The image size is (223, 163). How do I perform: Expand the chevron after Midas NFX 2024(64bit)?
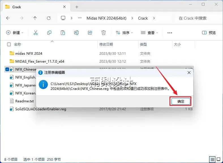[x=132, y=18]
